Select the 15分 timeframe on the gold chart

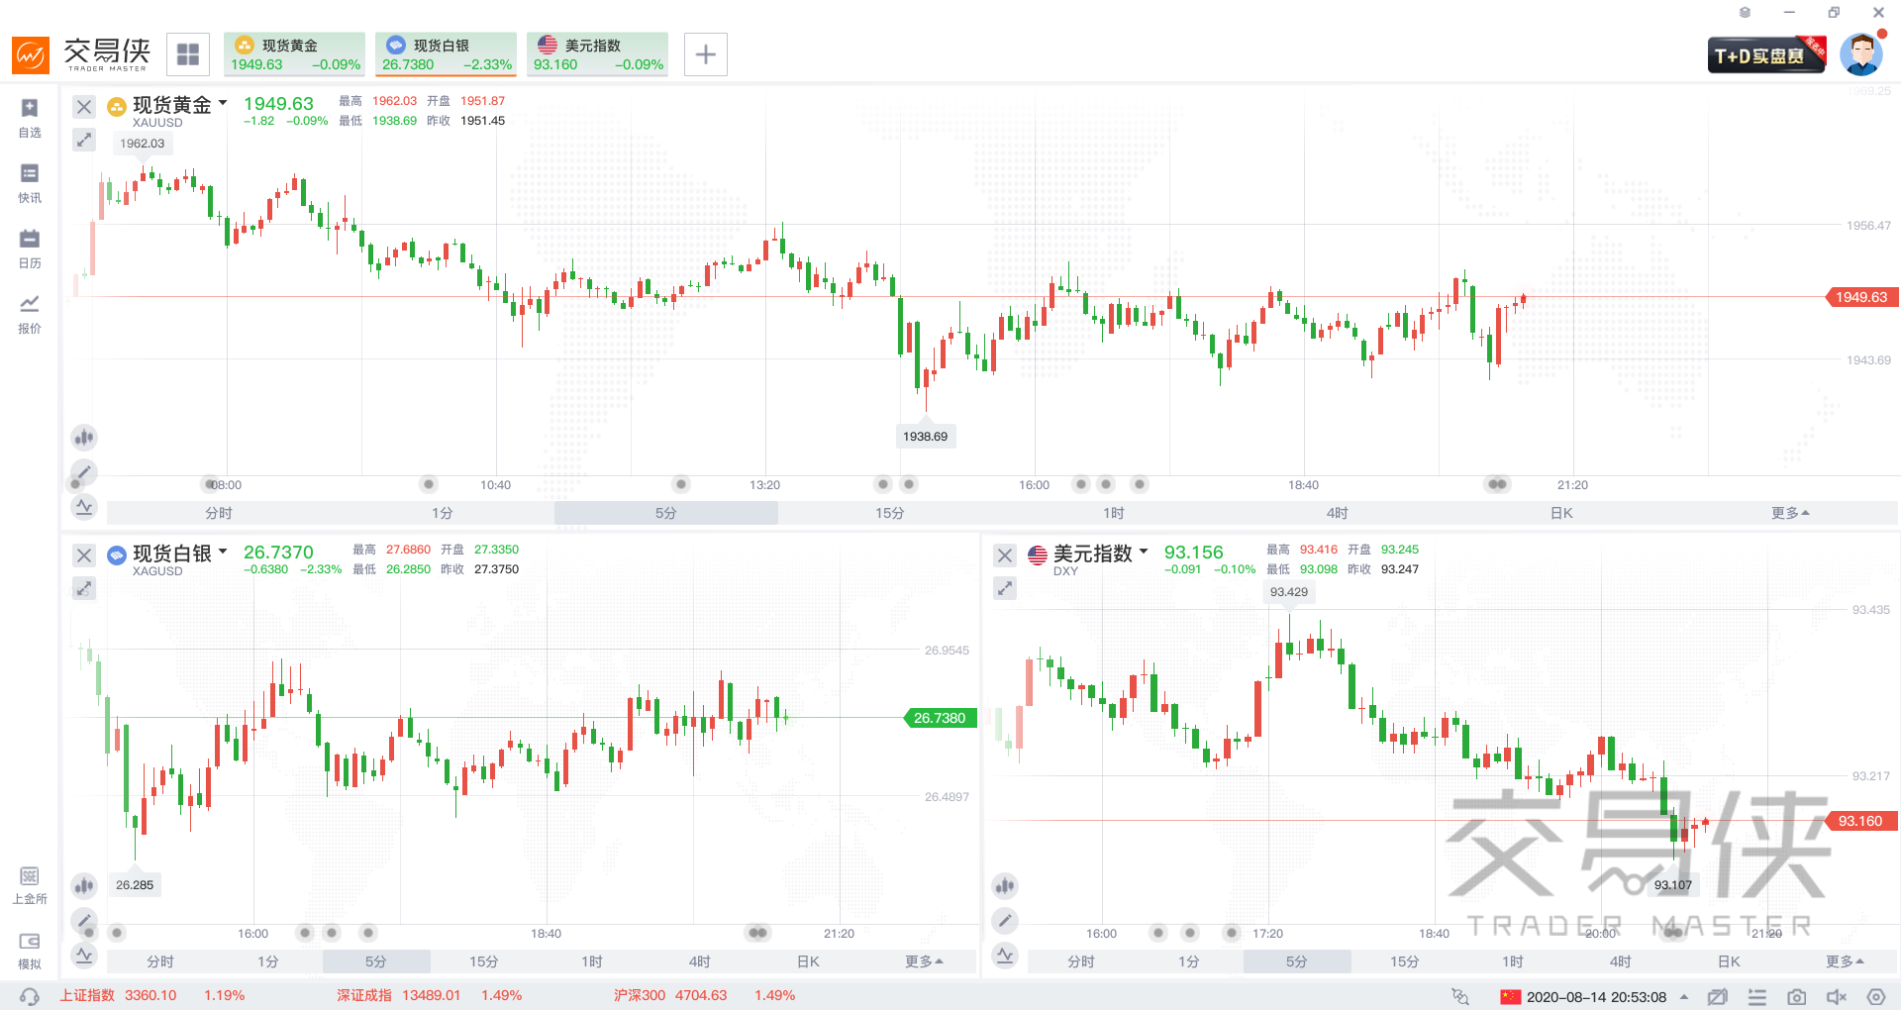pos(889,513)
